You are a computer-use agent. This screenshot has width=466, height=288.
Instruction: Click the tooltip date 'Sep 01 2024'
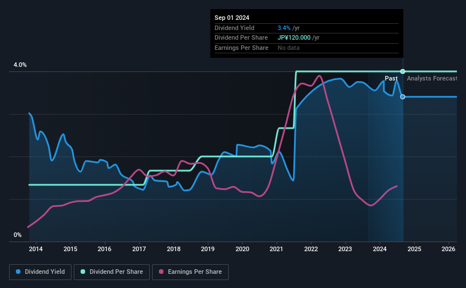pyautogui.click(x=232, y=18)
